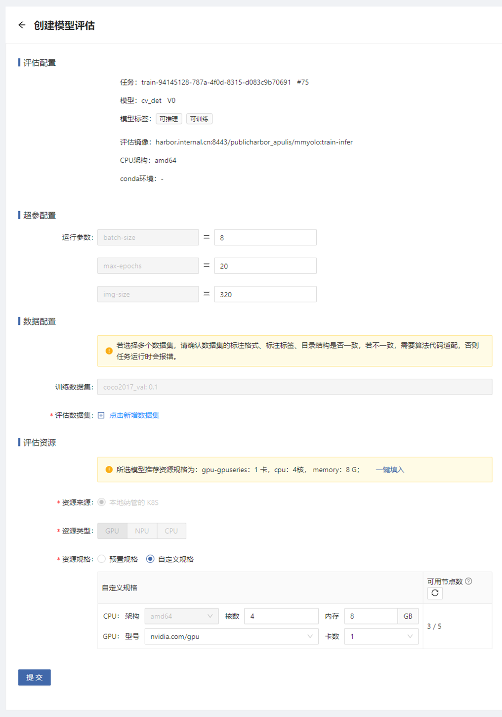This screenshot has width=502, height=717.
Task: Submit the form with 提交 button
Action: (35, 677)
